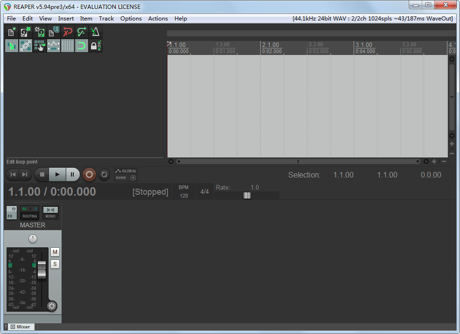Zoom in horizontally with plus button

[434, 162]
